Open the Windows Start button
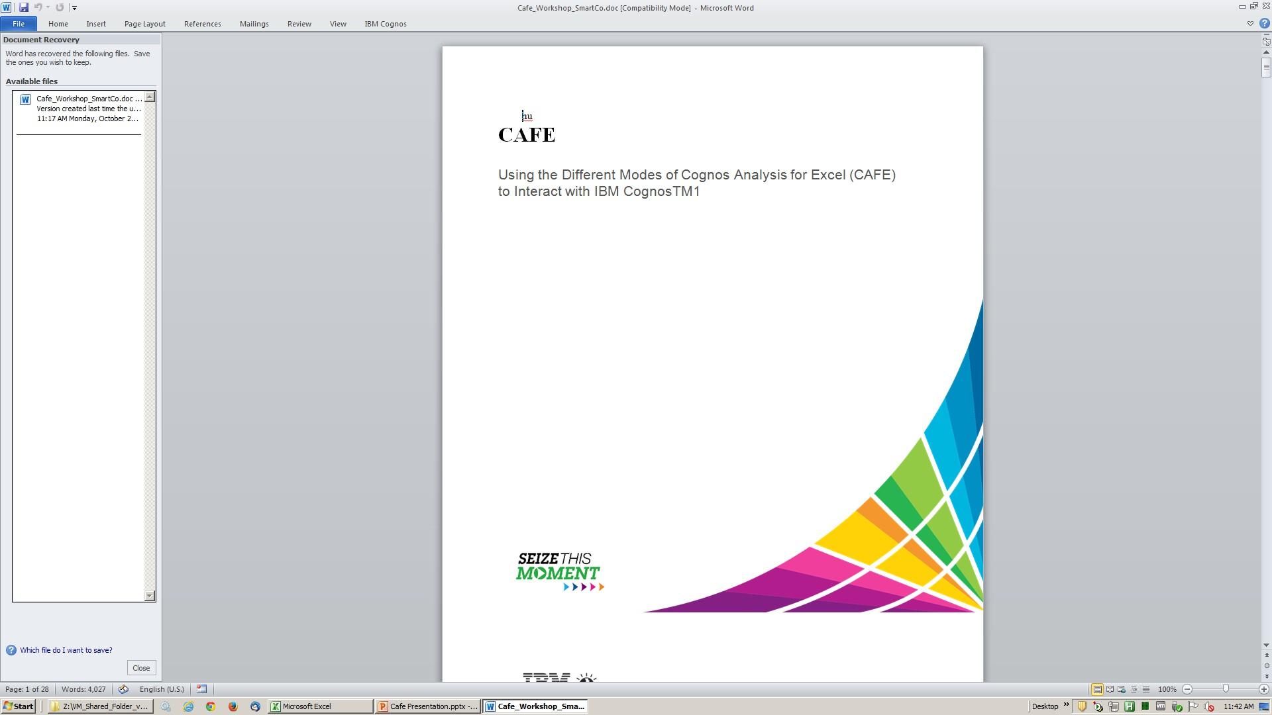Screen dimensions: 1272x715 click(x=19, y=706)
